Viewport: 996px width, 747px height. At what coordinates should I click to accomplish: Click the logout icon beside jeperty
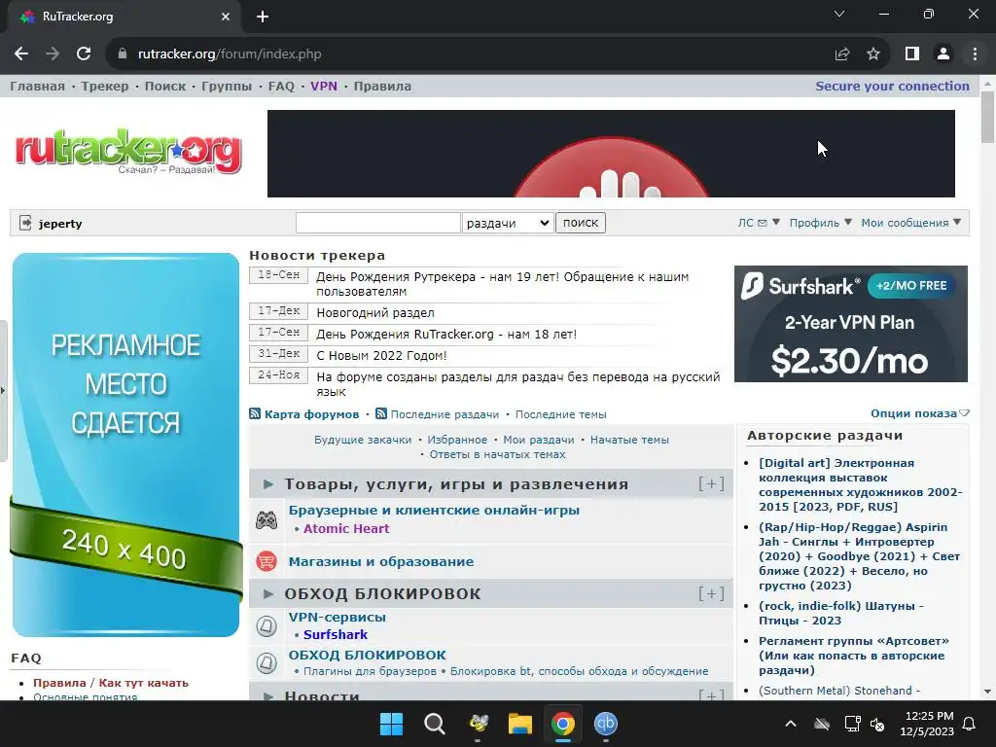click(25, 223)
